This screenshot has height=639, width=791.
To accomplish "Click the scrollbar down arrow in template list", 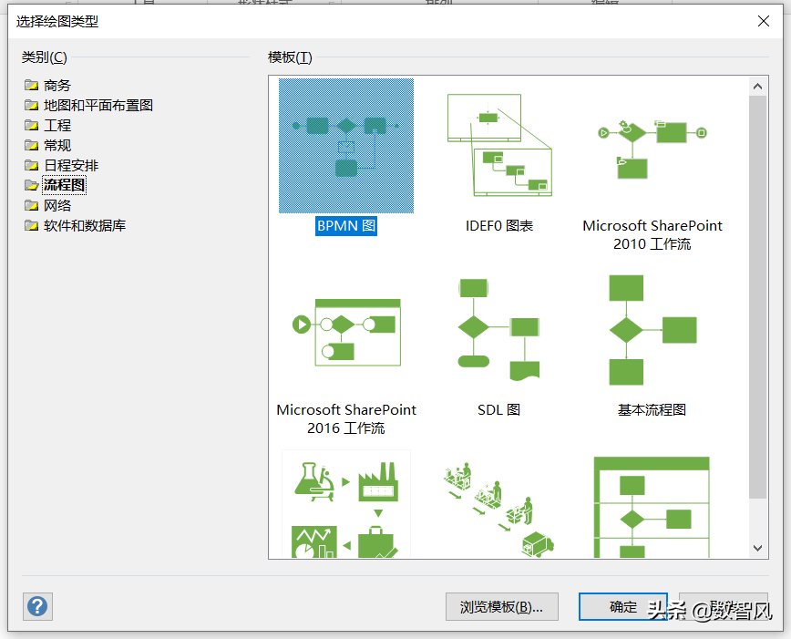I will click(x=758, y=547).
